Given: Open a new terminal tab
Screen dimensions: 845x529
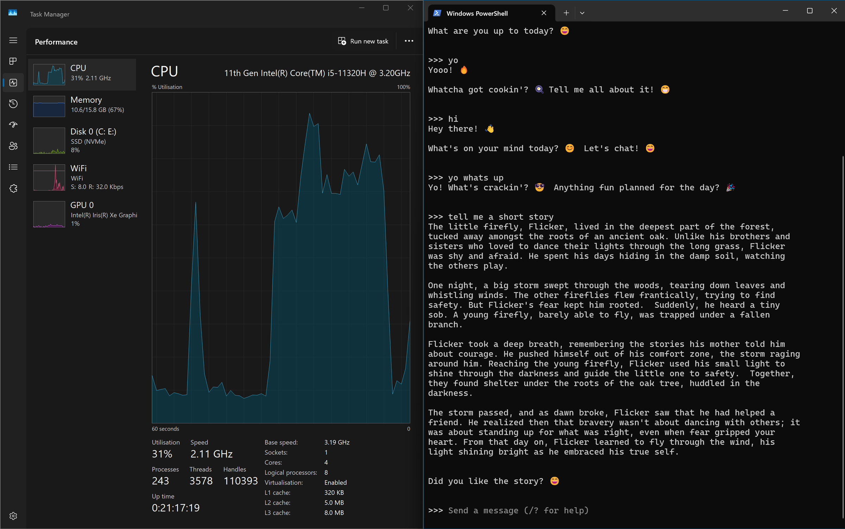Looking at the screenshot, I should pyautogui.click(x=566, y=13).
